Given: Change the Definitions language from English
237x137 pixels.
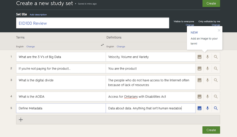Looking at the screenshot, I should pos(121,47).
